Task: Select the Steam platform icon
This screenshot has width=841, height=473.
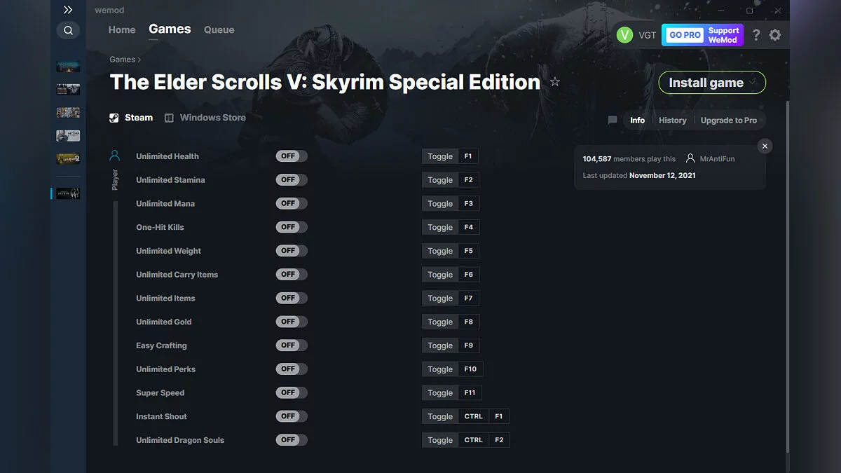Action: pos(114,117)
